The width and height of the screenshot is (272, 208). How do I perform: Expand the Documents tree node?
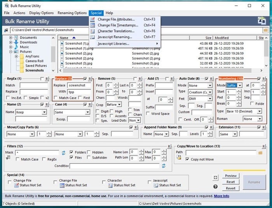coord(10,37)
